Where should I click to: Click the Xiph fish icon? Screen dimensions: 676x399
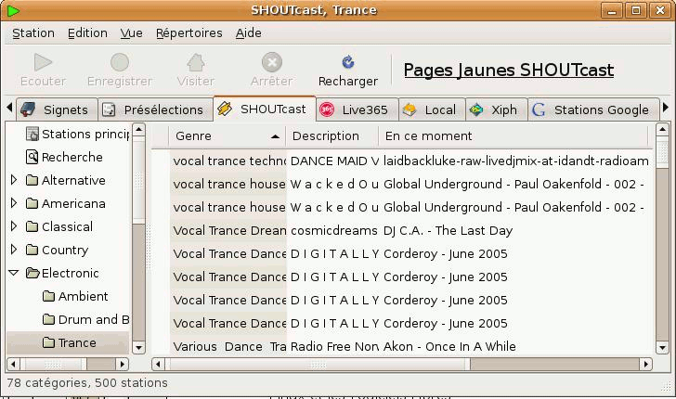coord(476,109)
